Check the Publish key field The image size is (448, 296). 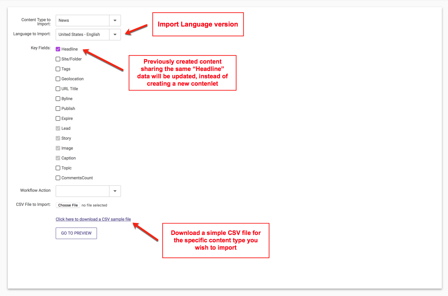pos(58,109)
